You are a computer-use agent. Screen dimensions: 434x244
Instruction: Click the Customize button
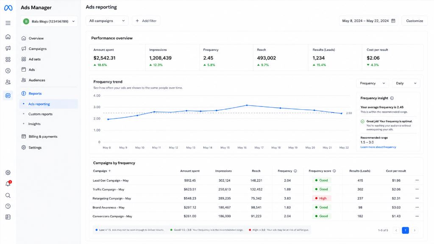[x=415, y=21]
